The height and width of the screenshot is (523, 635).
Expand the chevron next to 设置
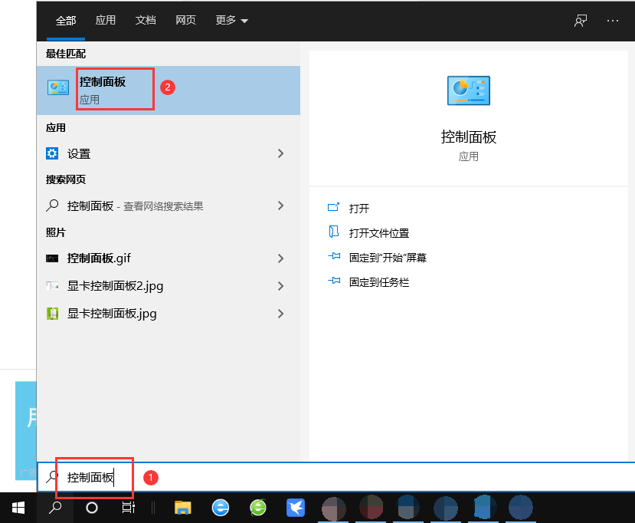pyautogui.click(x=280, y=153)
